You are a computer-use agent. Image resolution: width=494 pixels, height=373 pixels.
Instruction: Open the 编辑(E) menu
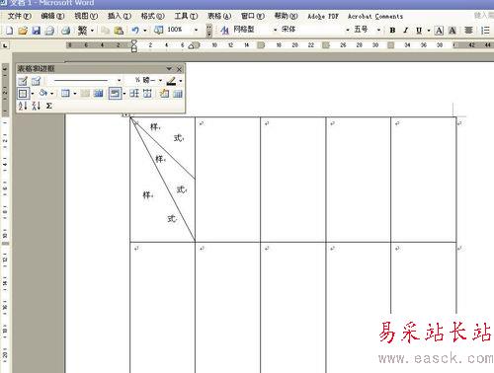coord(52,16)
